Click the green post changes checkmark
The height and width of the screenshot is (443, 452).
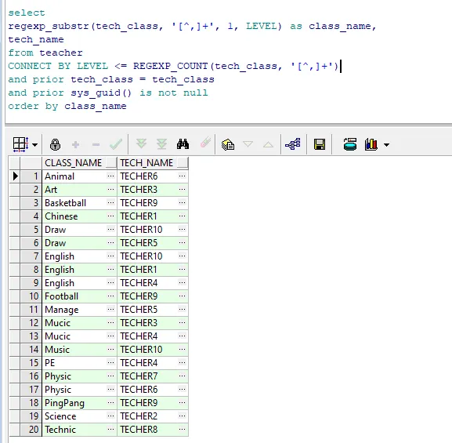point(116,144)
